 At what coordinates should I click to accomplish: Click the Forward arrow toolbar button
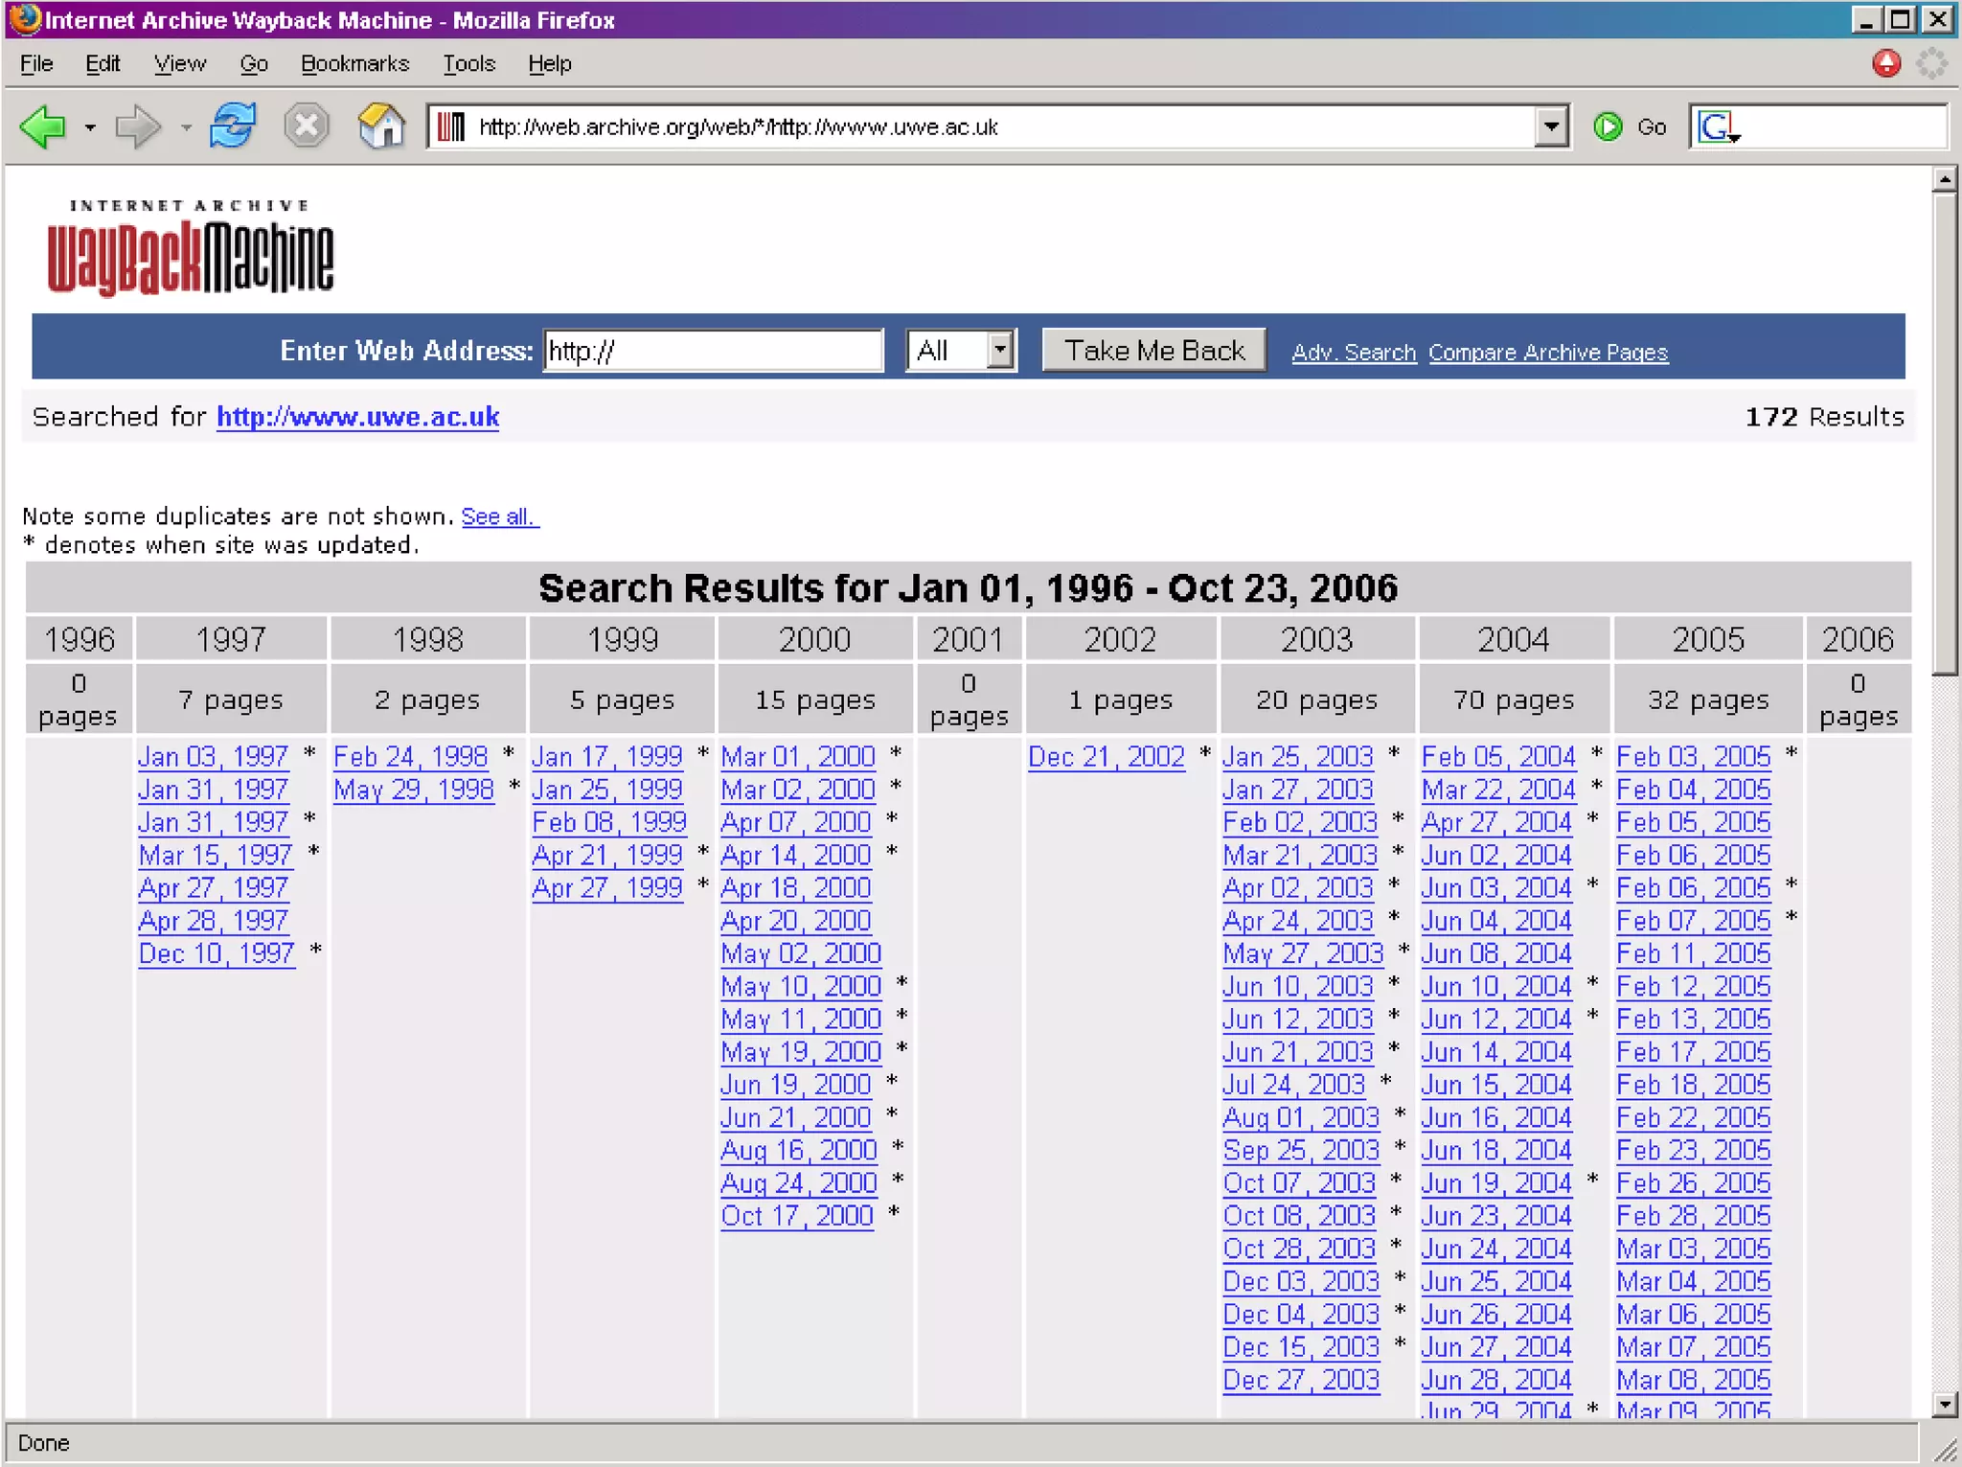click(137, 126)
